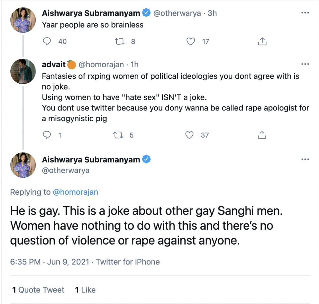Like the tweet with 17 likes
The width and height of the screenshot is (319, 304).
(191, 41)
